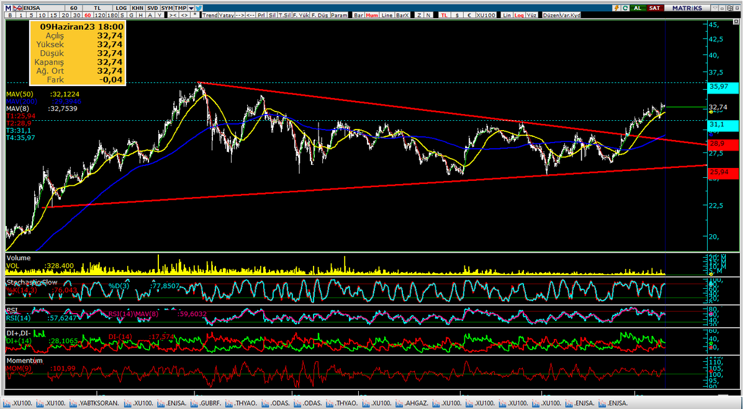Click the F. Yük toolbar button
The width and height of the screenshot is (745, 409).
[x=301, y=15]
